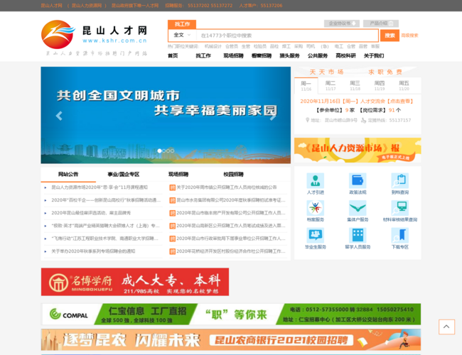462x355 pixels.
Task: Open the "飞鹰行动"江苏工程职业技术学院 notice
Action: click(105, 239)
